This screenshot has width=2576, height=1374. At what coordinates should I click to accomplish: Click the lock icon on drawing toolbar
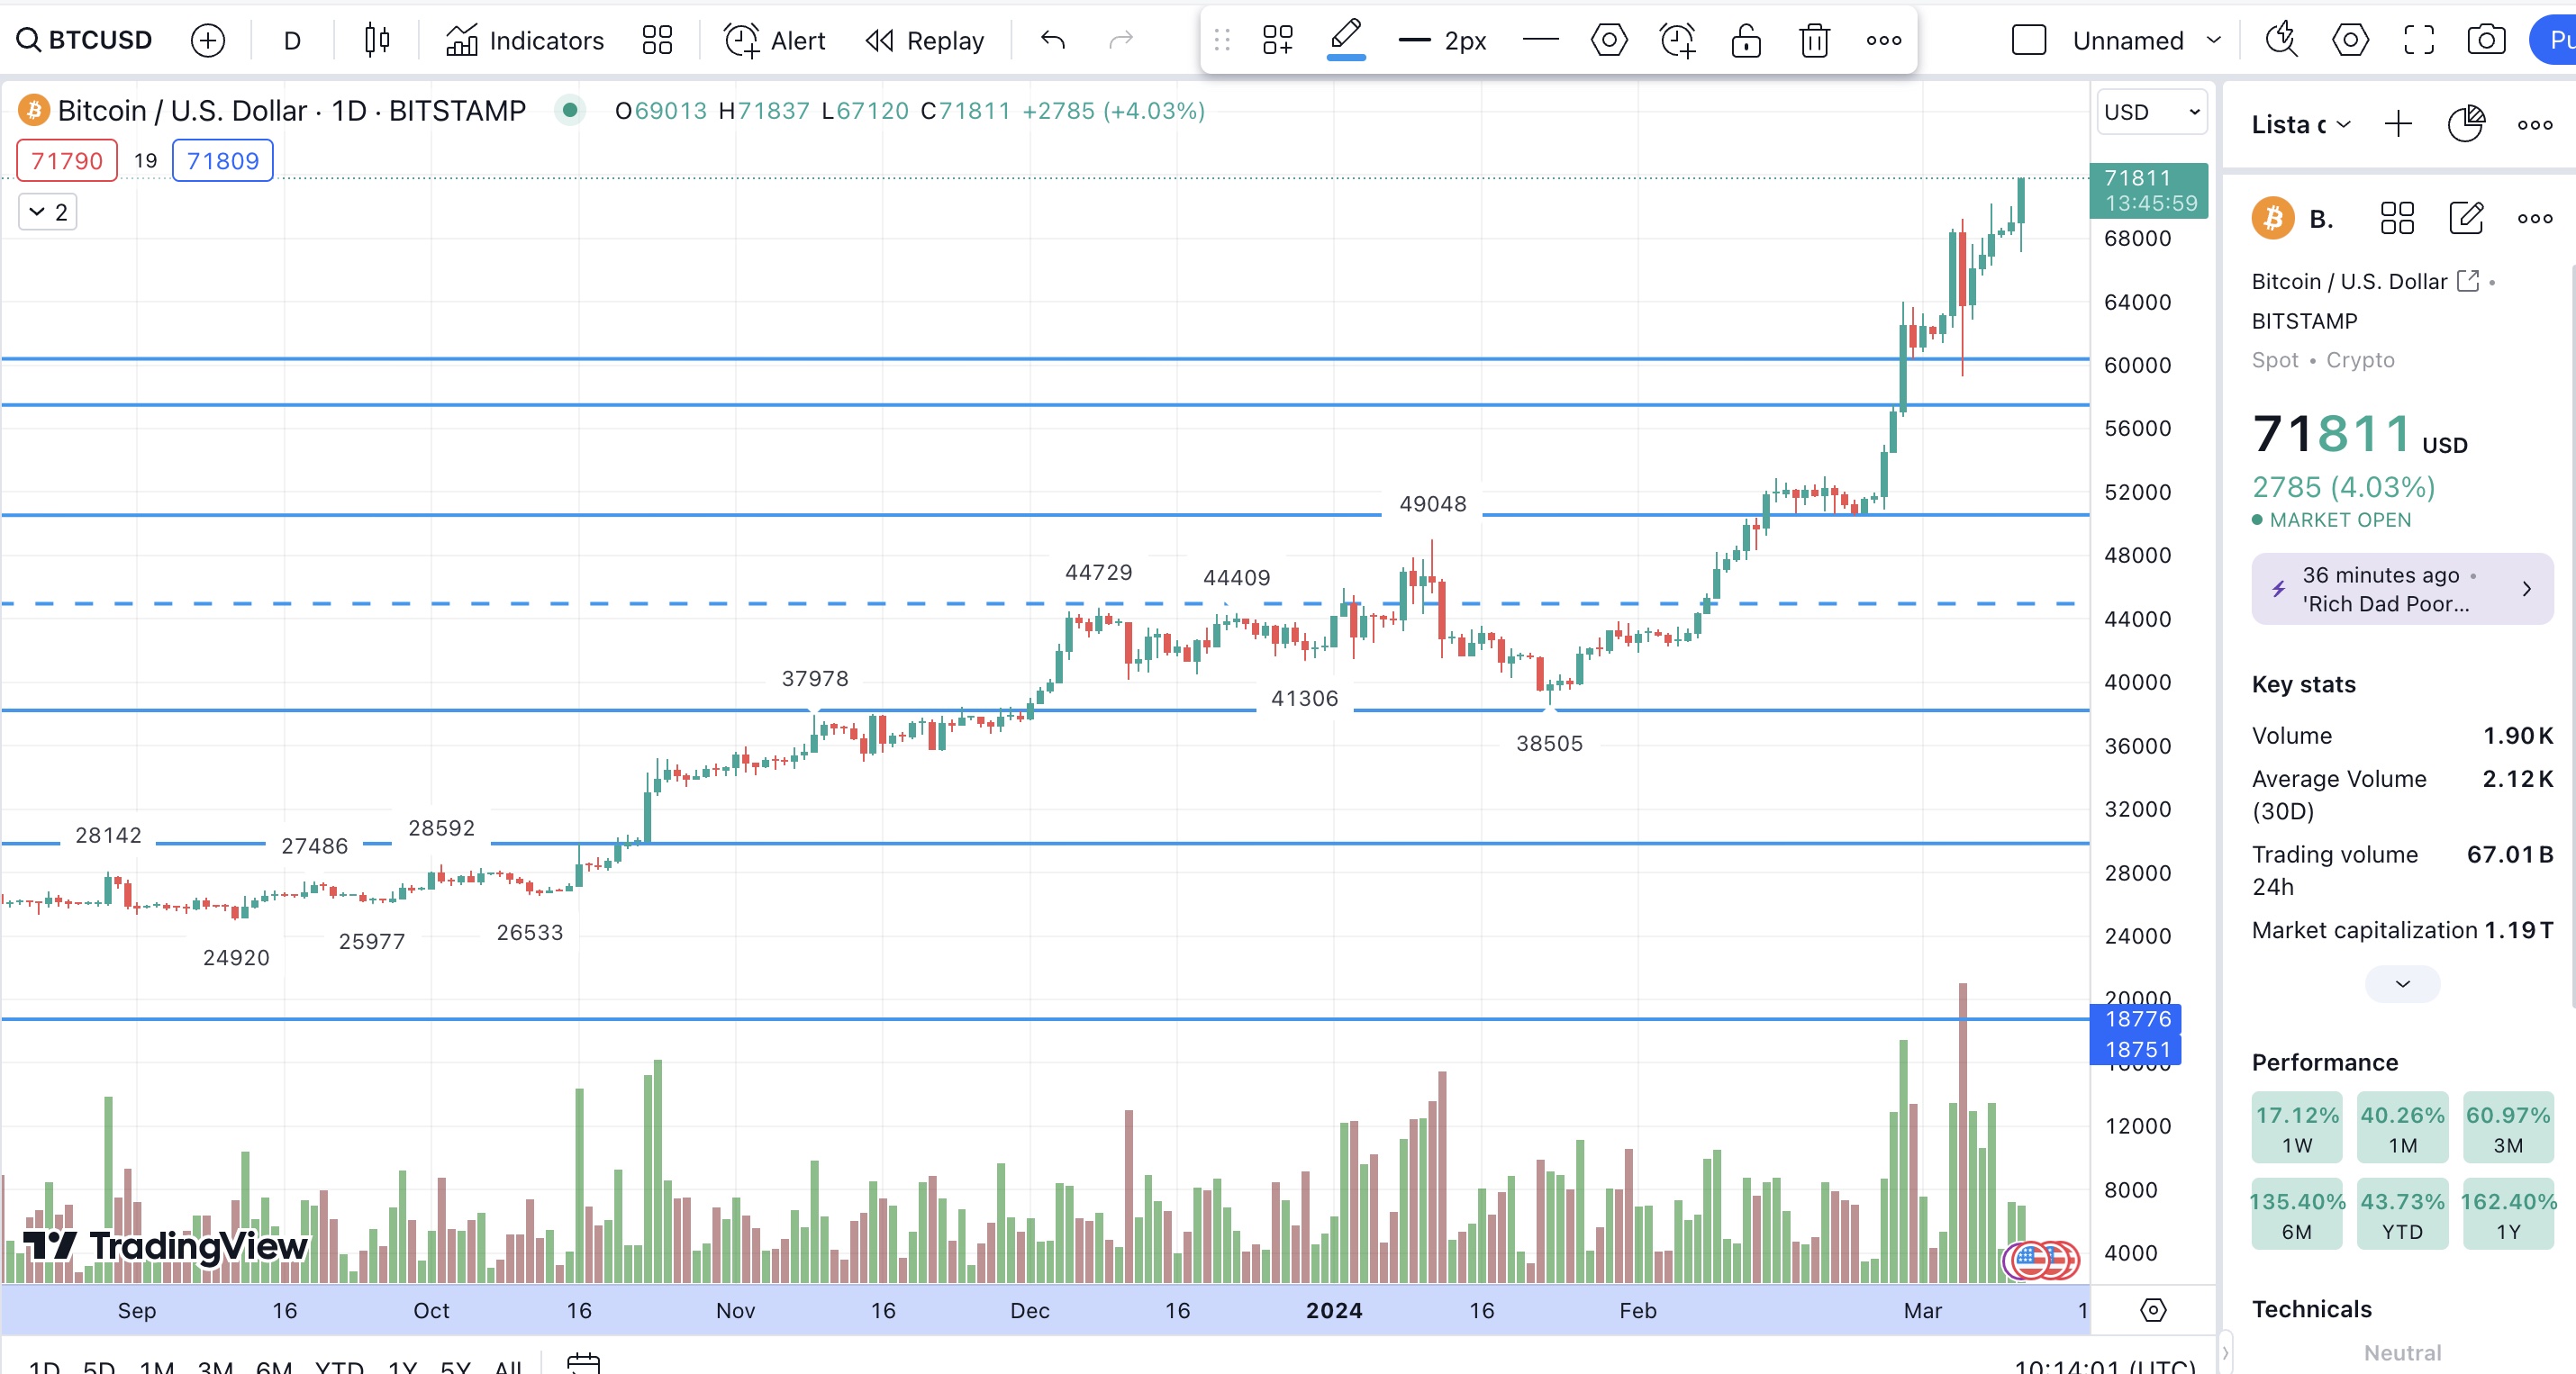pyautogui.click(x=1746, y=40)
